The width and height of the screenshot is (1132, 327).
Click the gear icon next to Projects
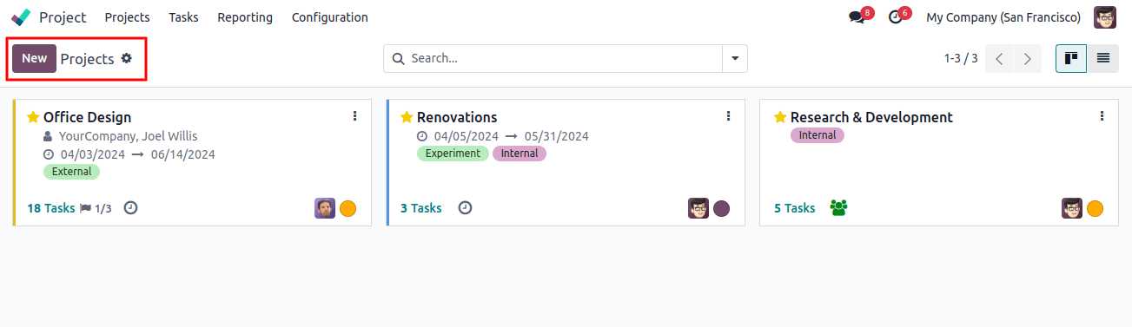click(127, 58)
